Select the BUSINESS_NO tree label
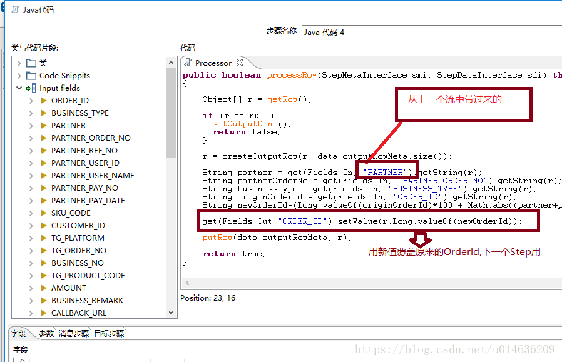 (x=78, y=263)
